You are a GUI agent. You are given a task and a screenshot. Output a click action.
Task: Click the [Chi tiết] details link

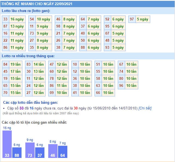[145, 108]
